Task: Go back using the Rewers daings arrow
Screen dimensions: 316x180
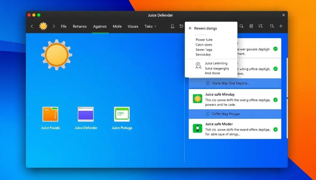Action: (x=190, y=28)
